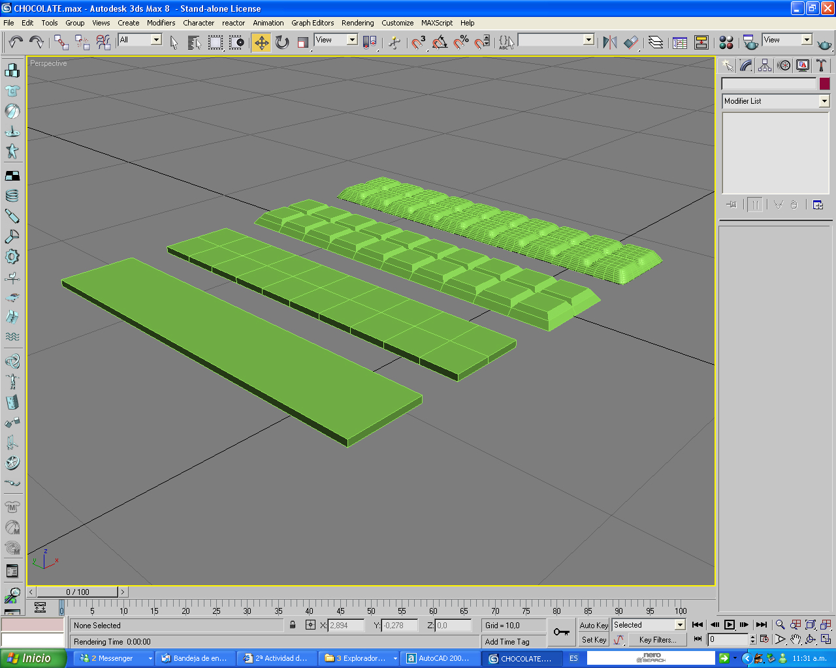Click the Arc Rotate viewport control

(x=811, y=639)
